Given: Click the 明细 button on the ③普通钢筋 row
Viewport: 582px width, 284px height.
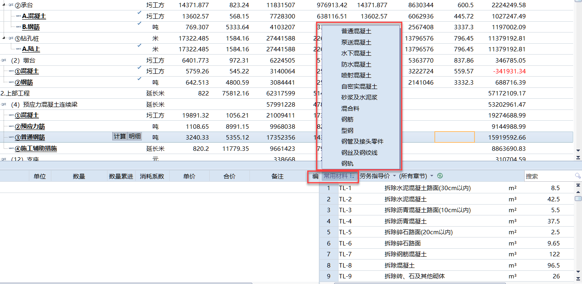Looking at the screenshot, I should pos(134,136).
